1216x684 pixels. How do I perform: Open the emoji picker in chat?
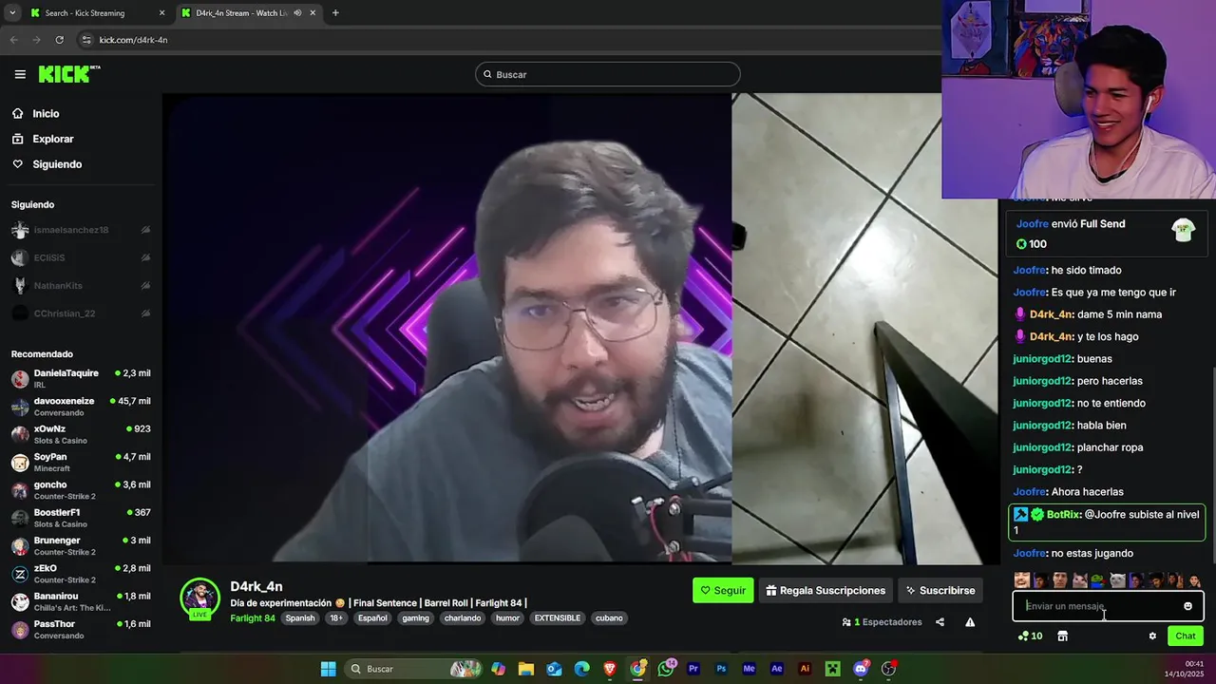(1187, 606)
